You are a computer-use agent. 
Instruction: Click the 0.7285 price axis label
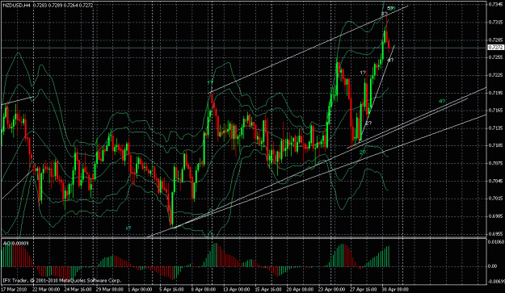point(496,40)
